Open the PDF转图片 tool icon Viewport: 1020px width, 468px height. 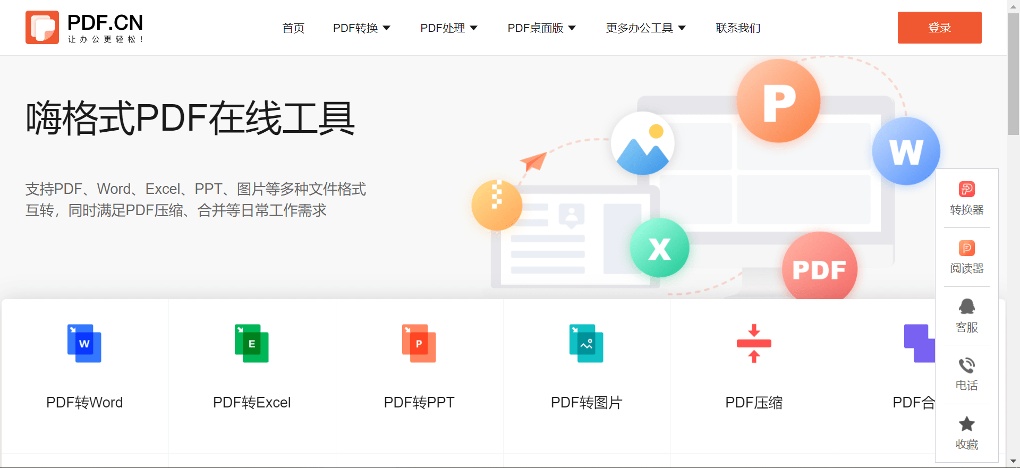click(x=586, y=343)
